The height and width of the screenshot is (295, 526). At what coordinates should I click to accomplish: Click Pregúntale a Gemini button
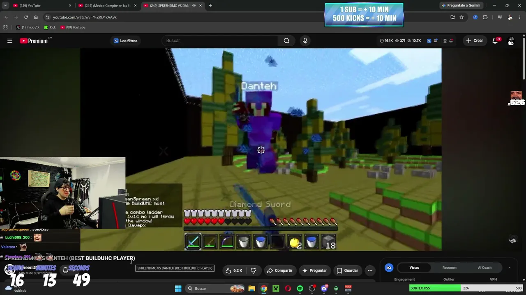(x=460, y=5)
